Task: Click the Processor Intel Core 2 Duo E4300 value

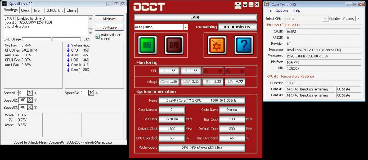Action: tap(323, 50)
